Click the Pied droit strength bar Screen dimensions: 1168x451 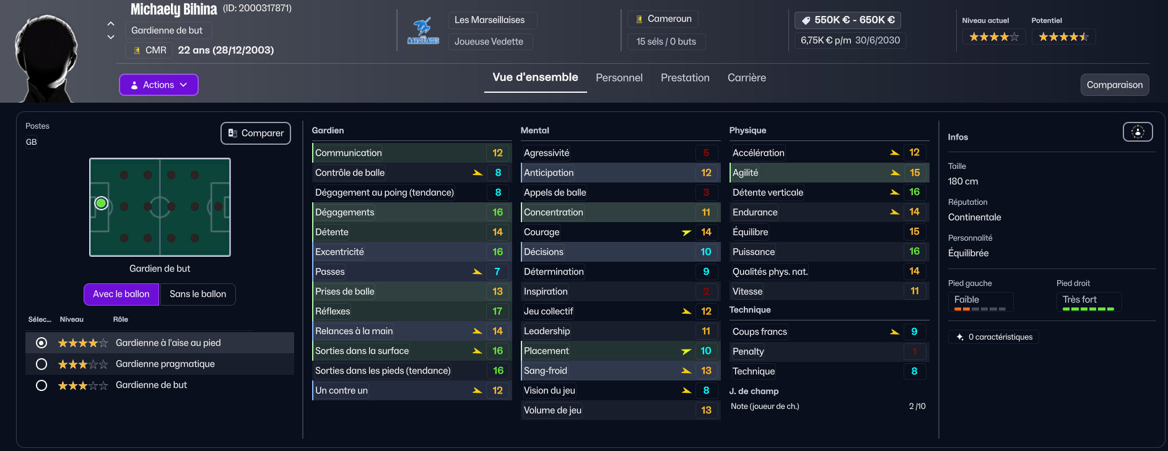coord(1088,309)
